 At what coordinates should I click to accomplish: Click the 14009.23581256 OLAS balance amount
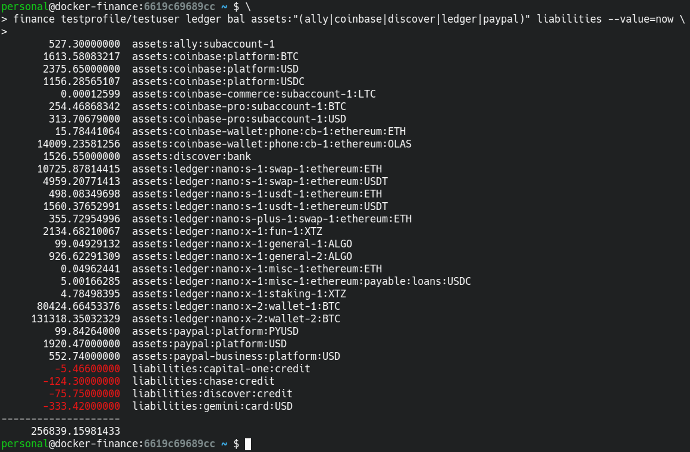coord(79,144)
